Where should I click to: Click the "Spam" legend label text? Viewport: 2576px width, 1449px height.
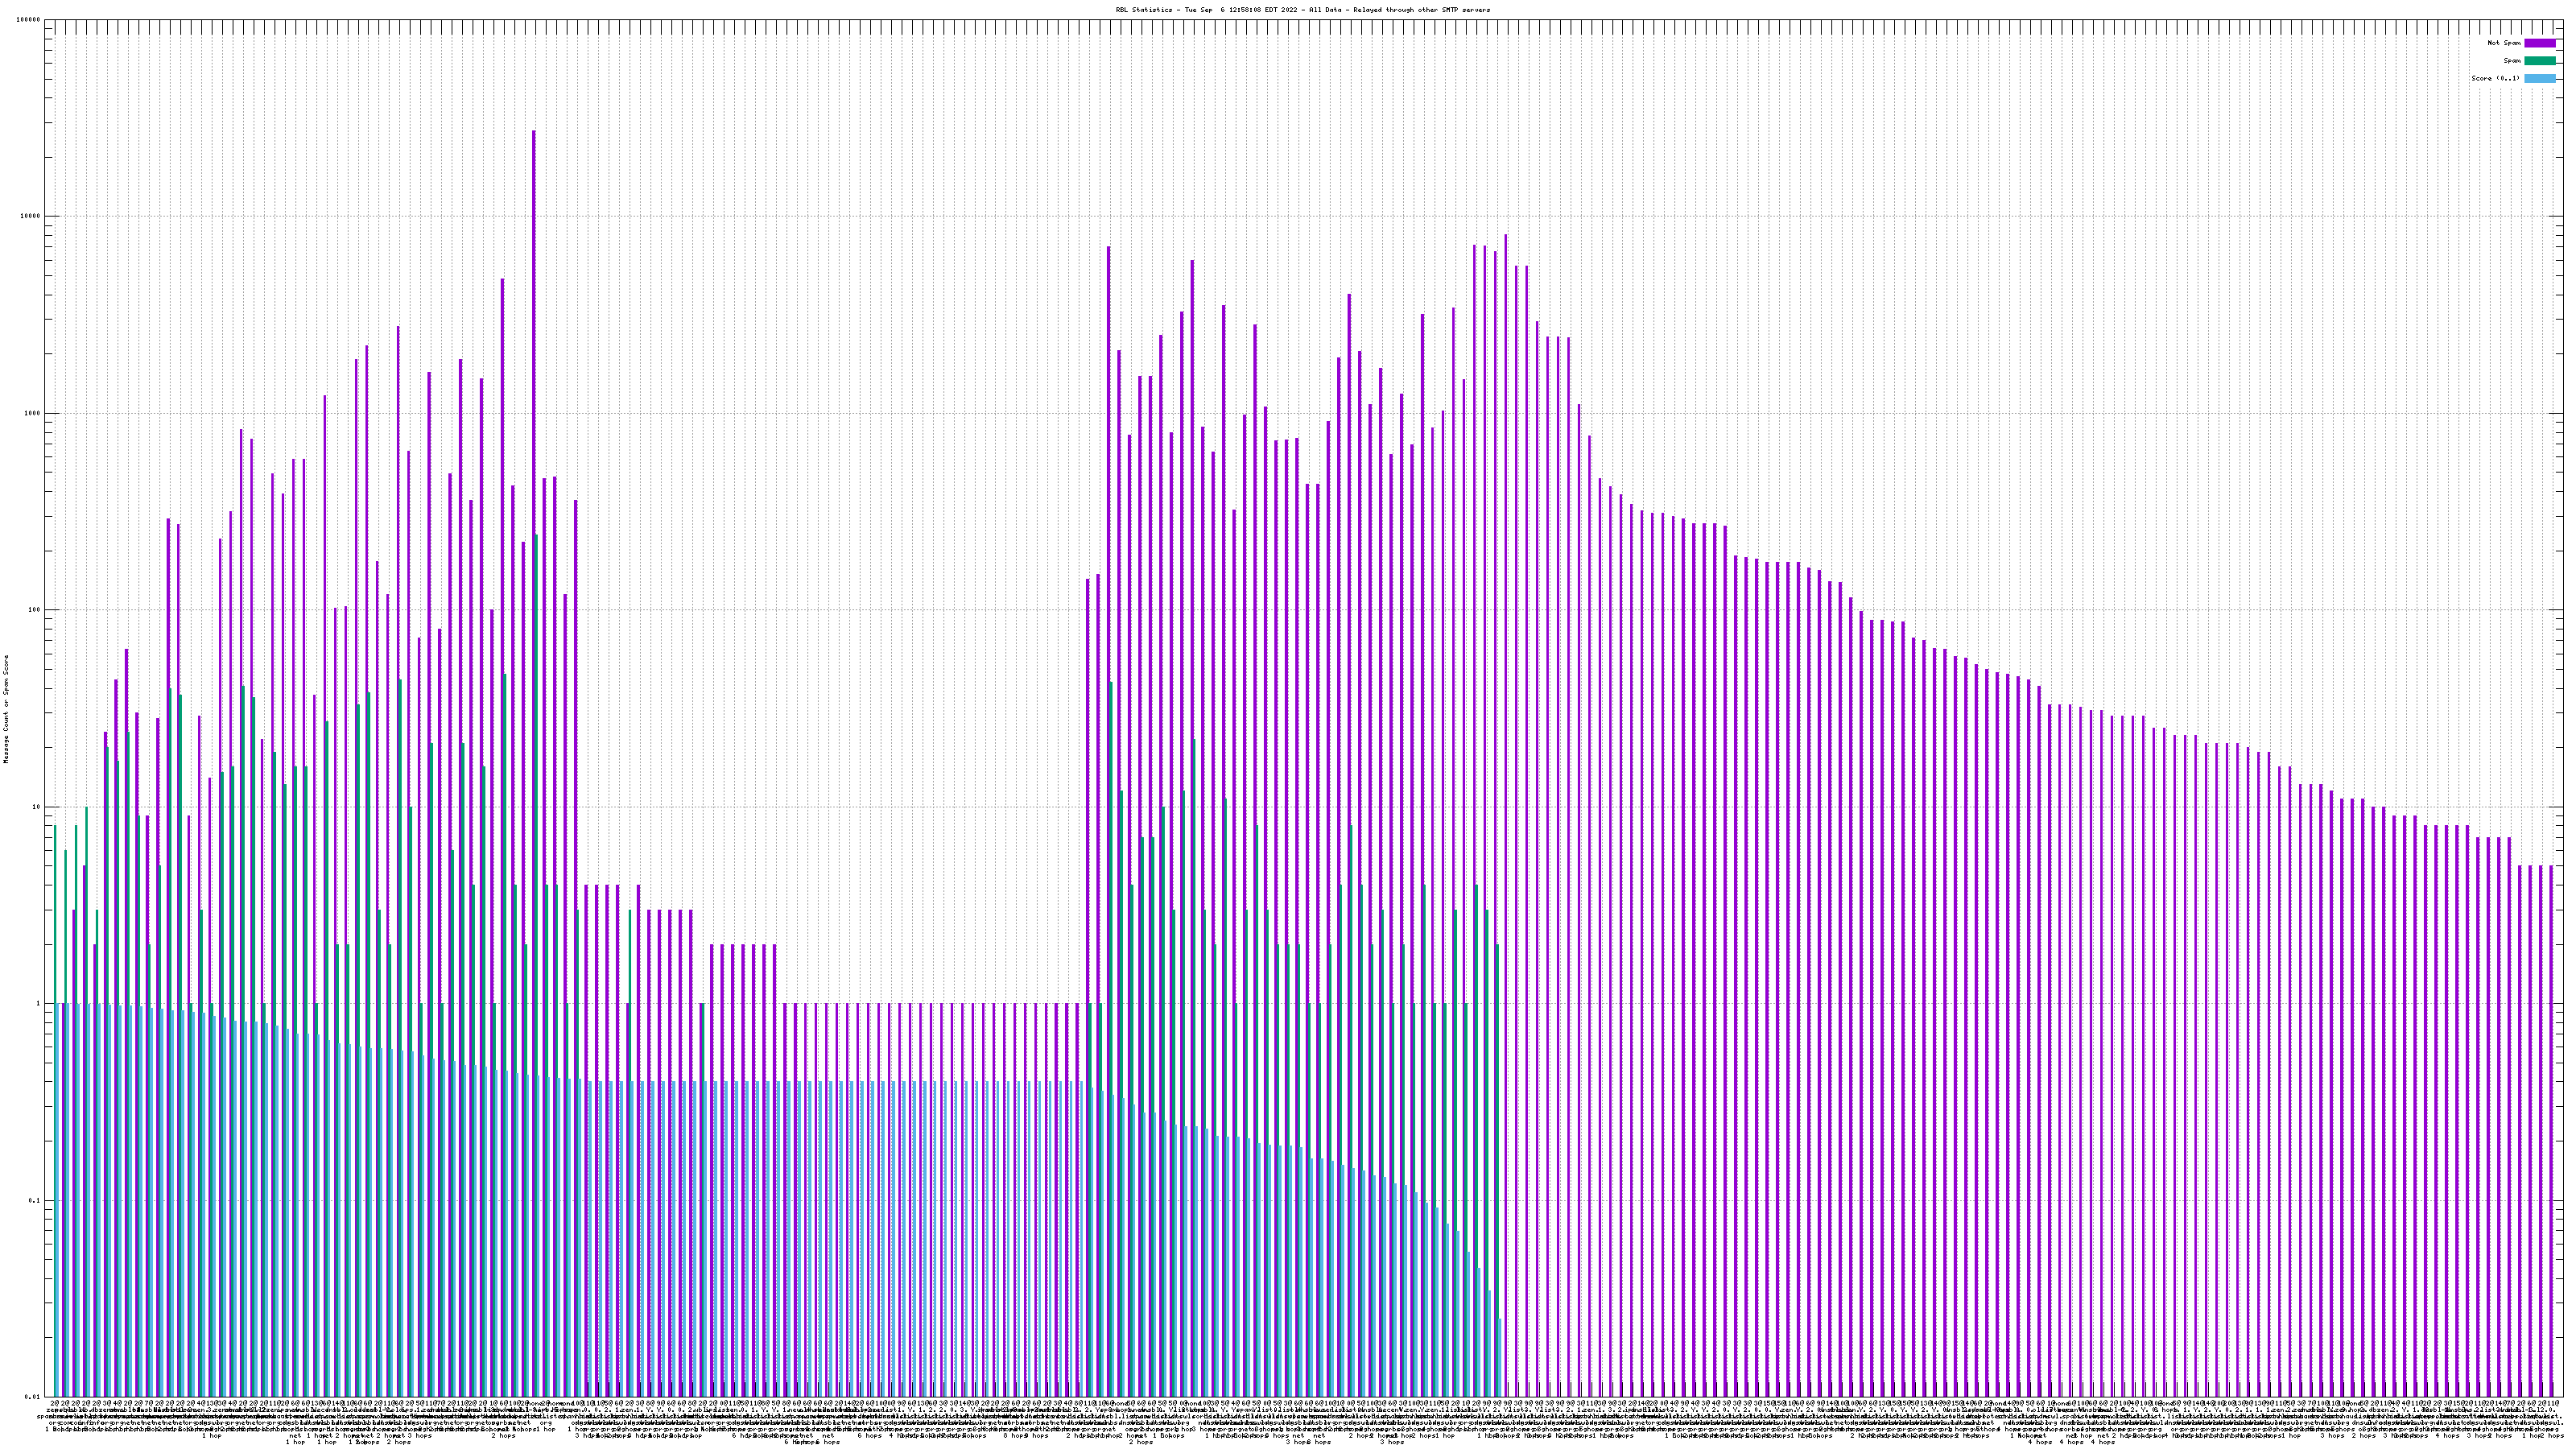click(2512, 61)
